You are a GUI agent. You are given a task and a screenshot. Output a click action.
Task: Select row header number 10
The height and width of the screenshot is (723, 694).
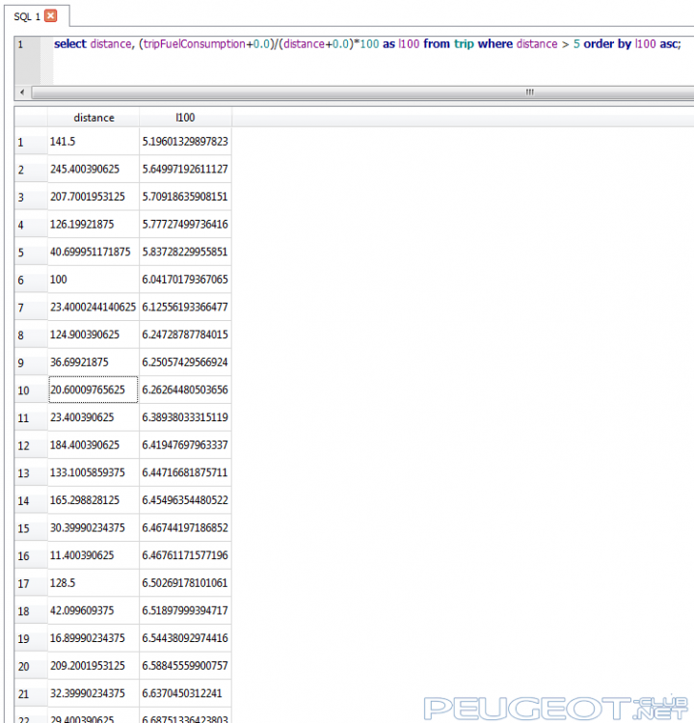tap(31, 390)
